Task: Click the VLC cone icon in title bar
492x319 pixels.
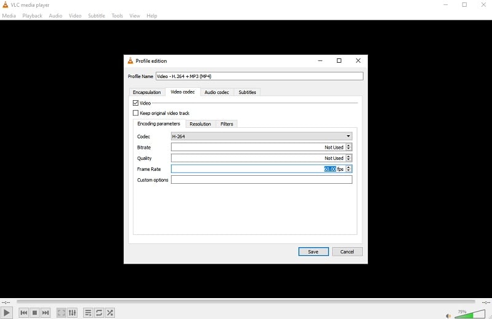Action: (5, 5)
